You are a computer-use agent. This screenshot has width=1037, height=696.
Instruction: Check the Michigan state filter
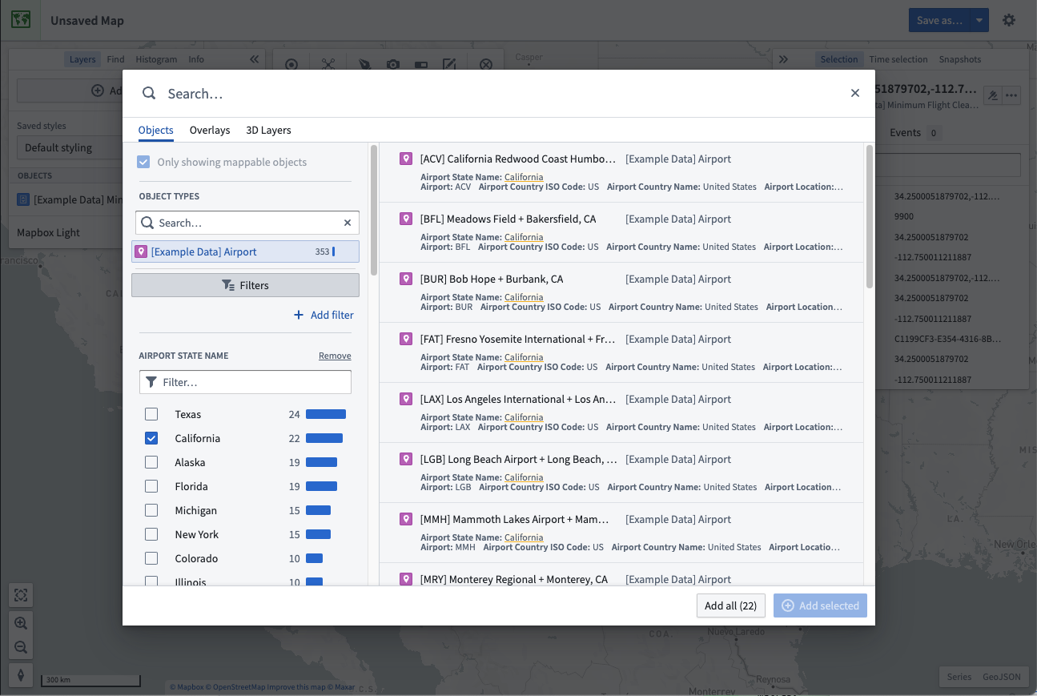151,510
